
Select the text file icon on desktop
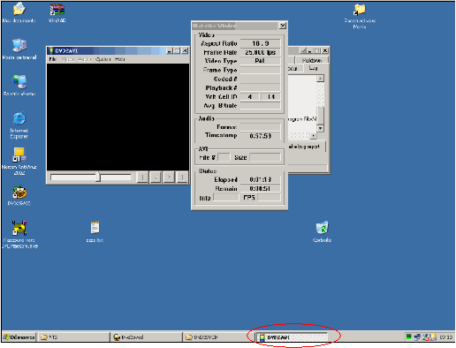click(95, 228)
